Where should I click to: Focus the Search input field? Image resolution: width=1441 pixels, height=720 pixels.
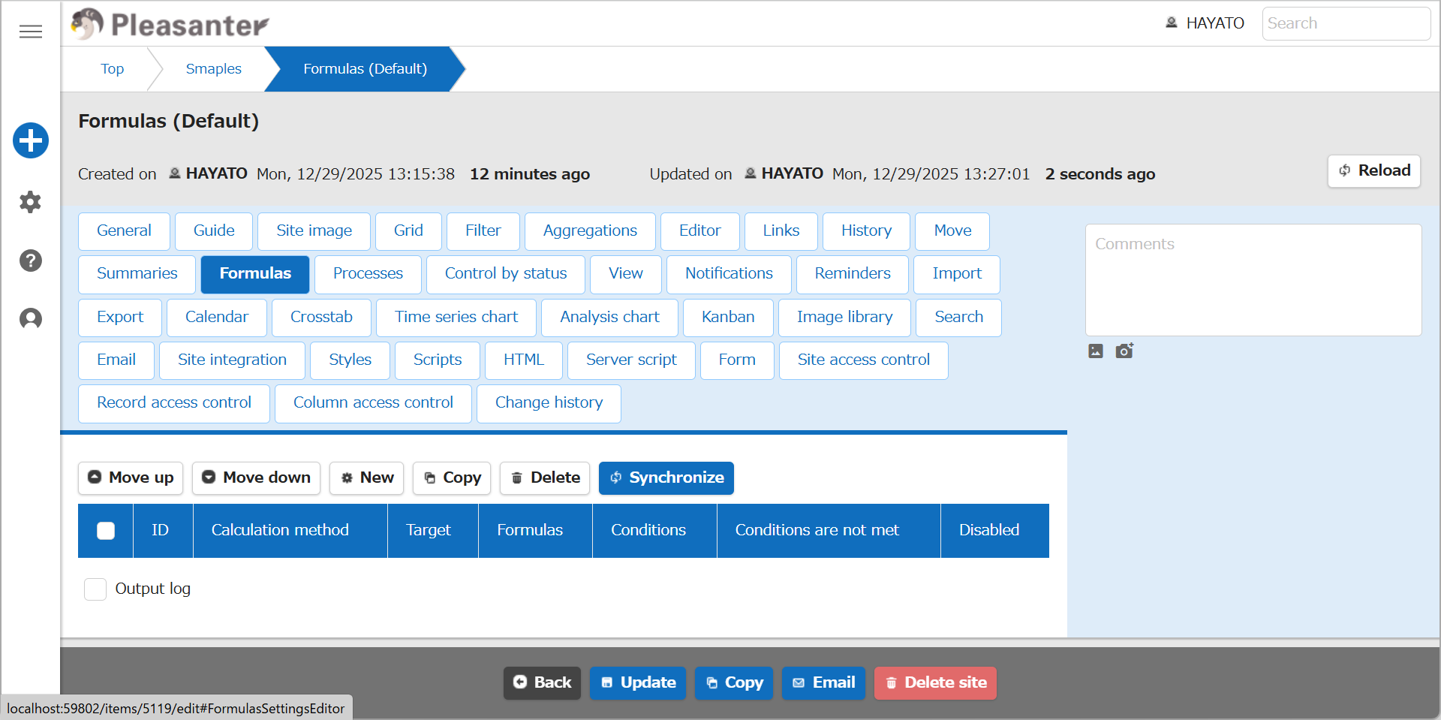[1346, 23]
